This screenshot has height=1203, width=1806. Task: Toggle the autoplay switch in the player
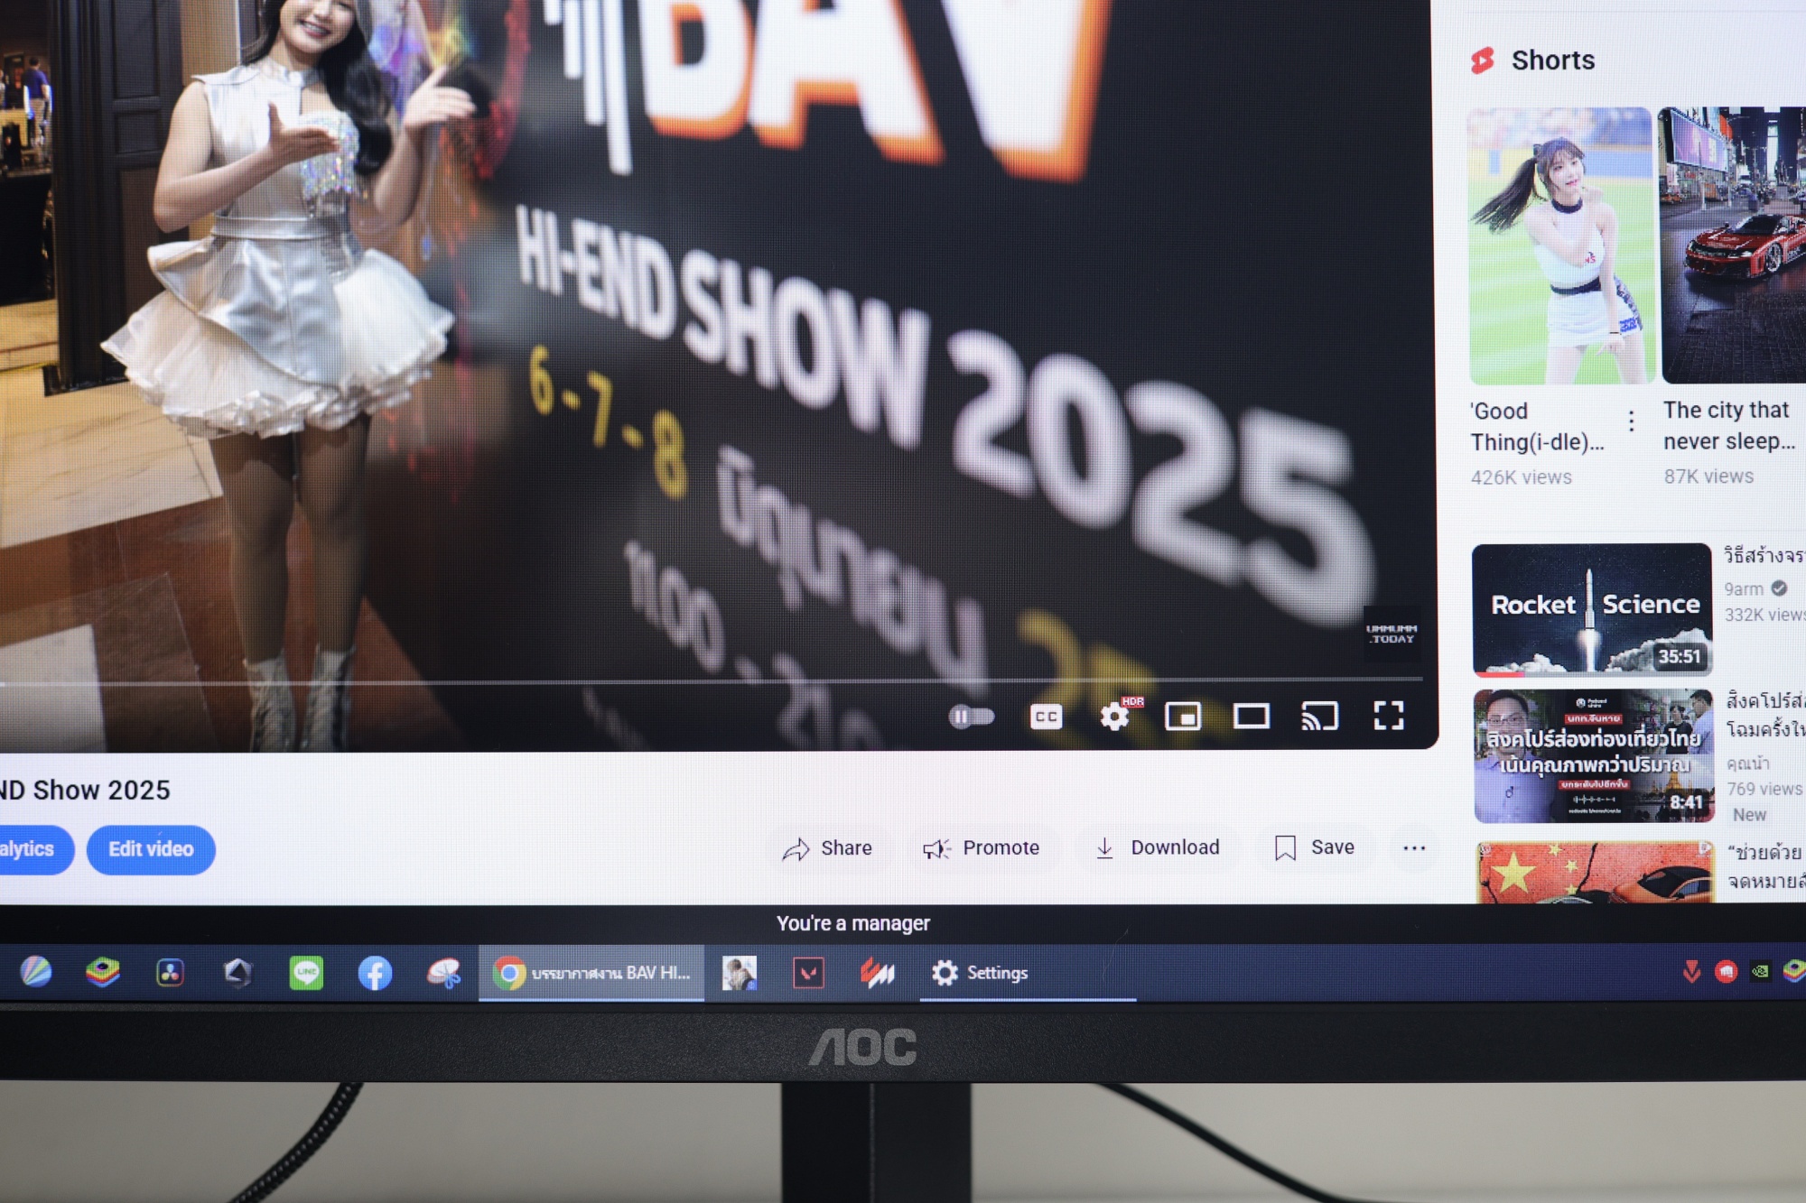click(x=972, y=717)
